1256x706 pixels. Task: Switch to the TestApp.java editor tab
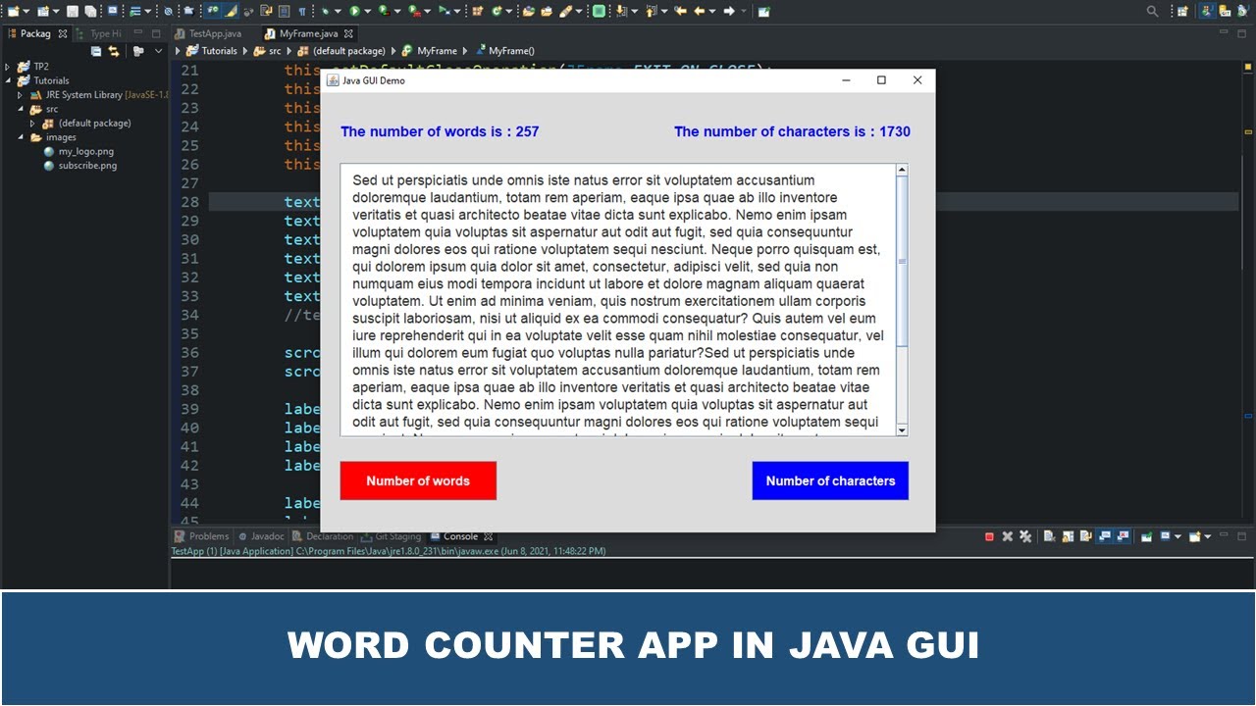tap(208, 33)
